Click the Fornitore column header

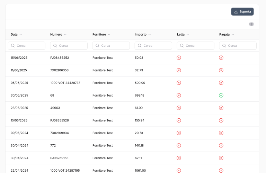(x=99, y=35)
